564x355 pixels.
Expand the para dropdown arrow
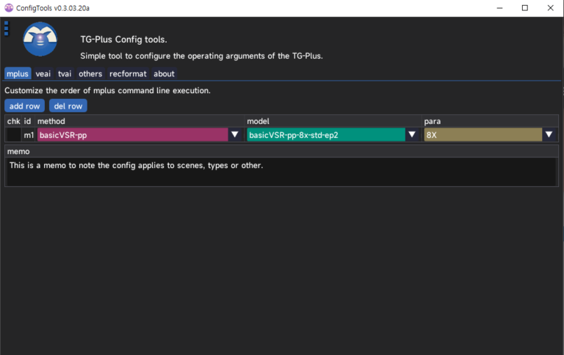click(x=549, y=135)
